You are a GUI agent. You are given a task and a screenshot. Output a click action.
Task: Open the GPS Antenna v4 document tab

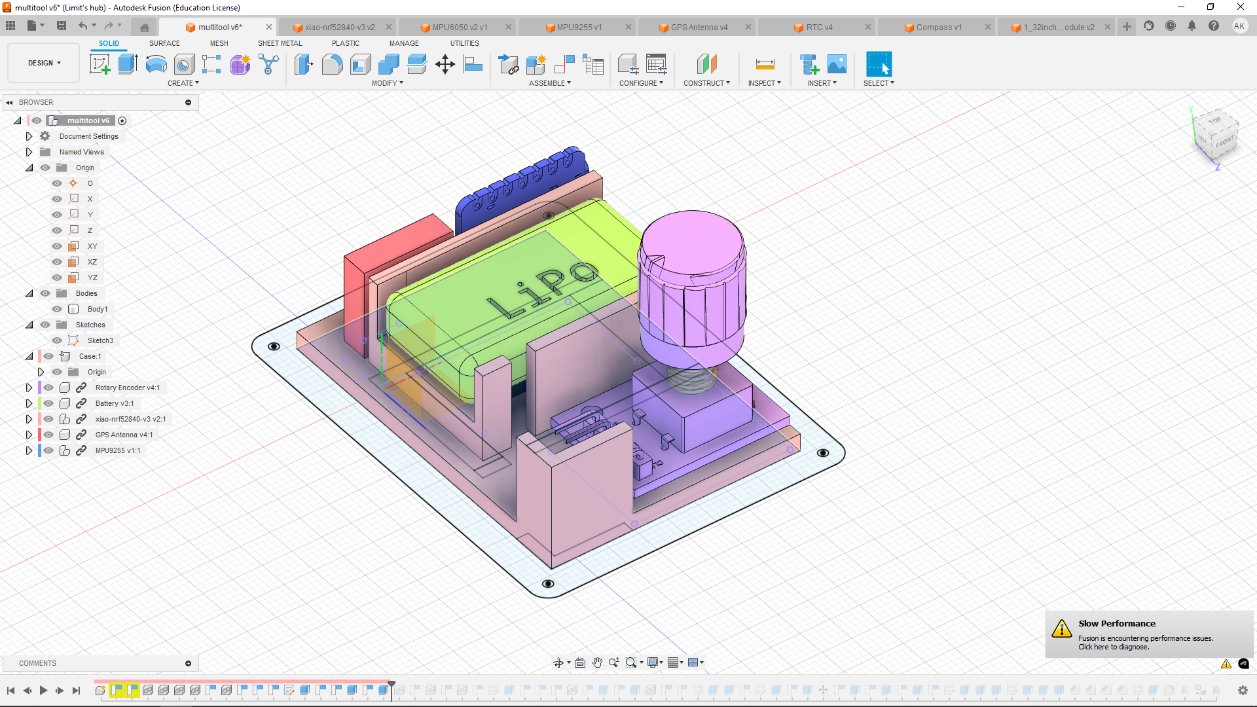tap(699, 27)
